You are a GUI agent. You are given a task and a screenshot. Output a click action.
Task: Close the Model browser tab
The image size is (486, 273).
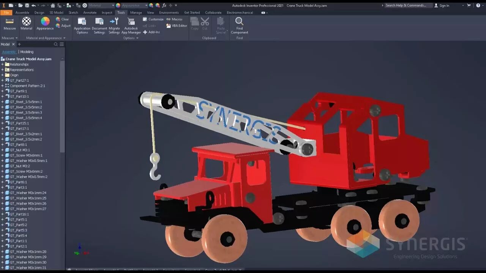pyautogui.click(x=13, y=44)
